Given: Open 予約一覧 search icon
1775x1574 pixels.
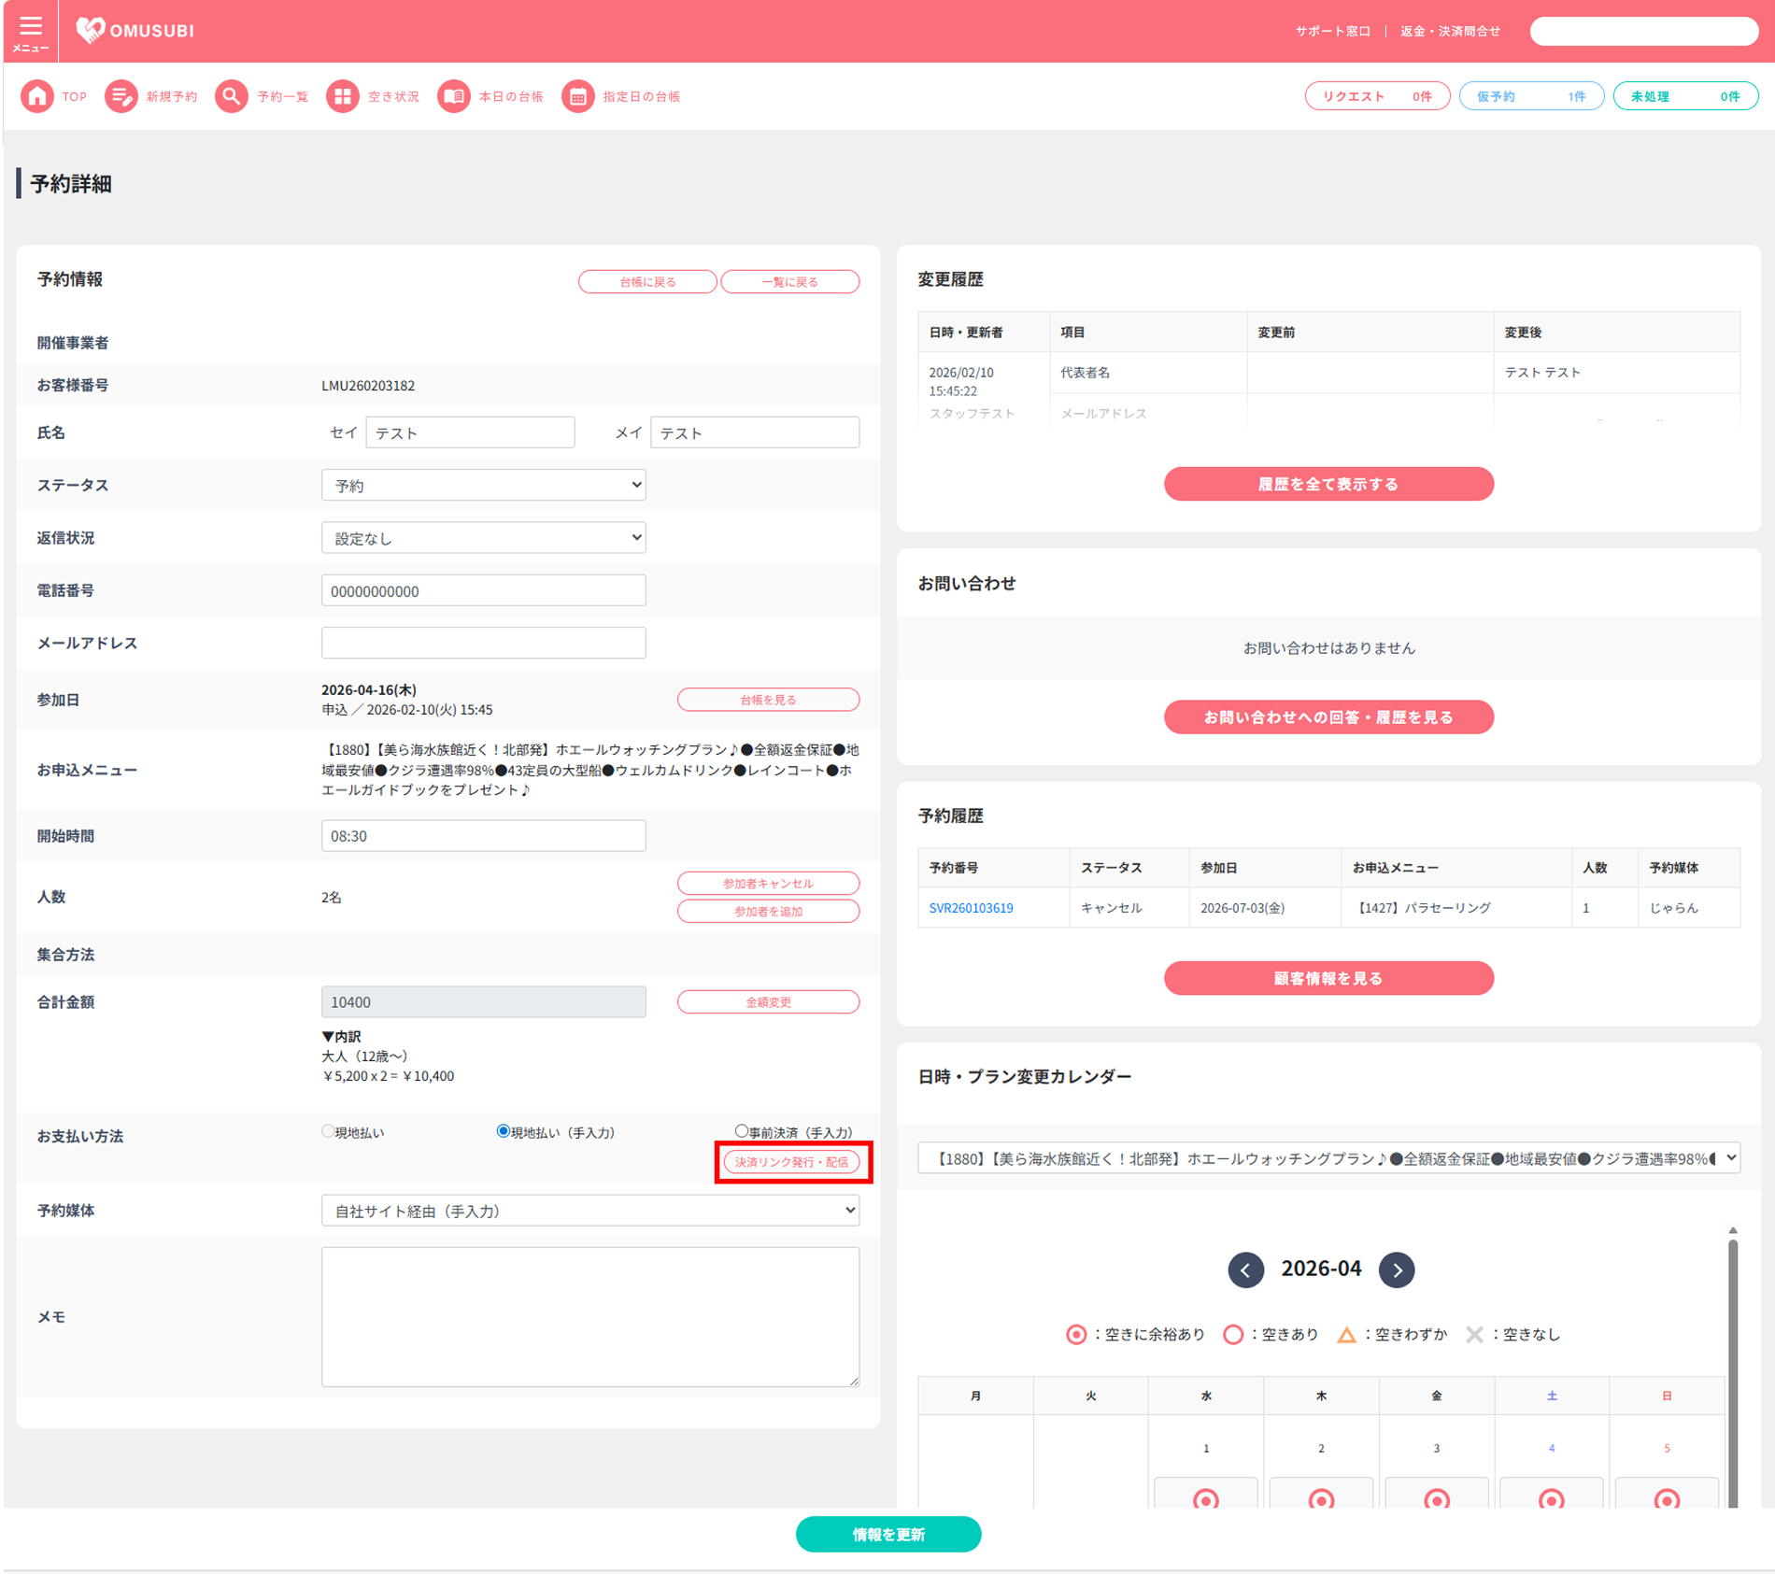Looking at the screenshot, I should (x=232, y=96).
